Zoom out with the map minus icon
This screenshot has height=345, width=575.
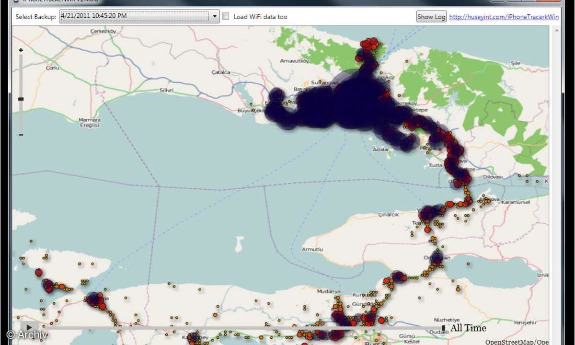click(21, 135)
